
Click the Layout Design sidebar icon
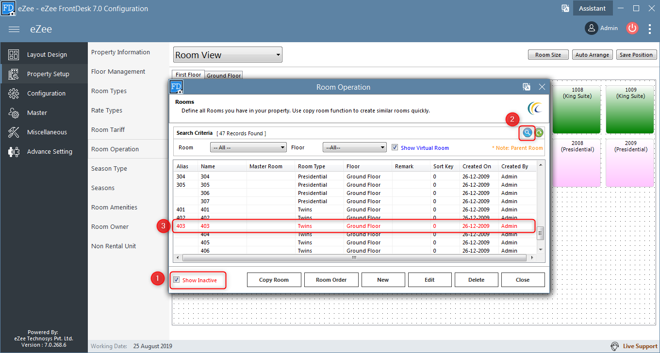click(14, 55)
